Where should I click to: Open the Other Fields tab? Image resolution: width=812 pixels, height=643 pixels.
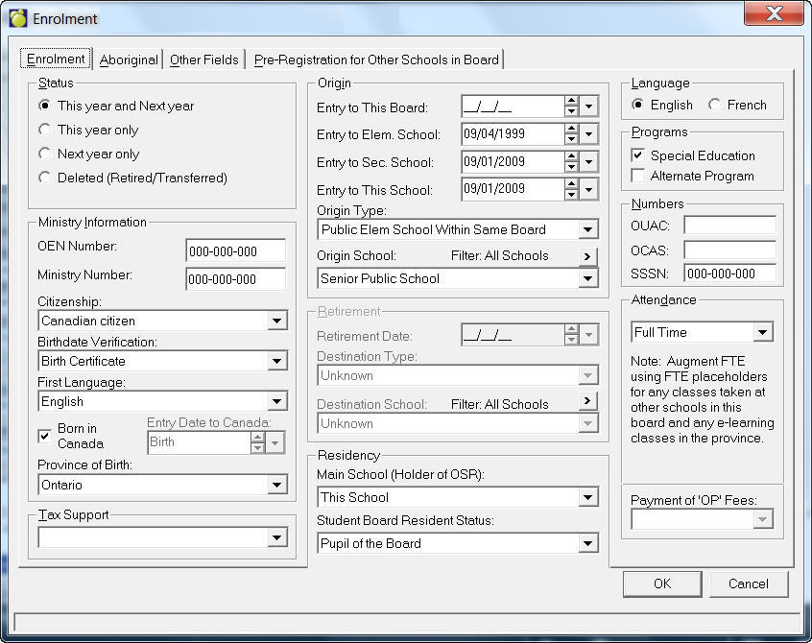coord(203,60)
